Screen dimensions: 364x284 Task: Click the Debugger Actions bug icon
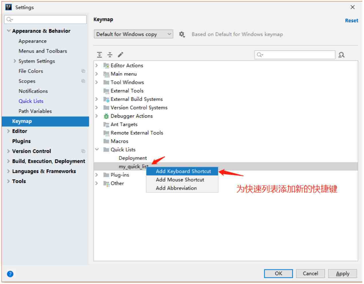click(106, 116)
